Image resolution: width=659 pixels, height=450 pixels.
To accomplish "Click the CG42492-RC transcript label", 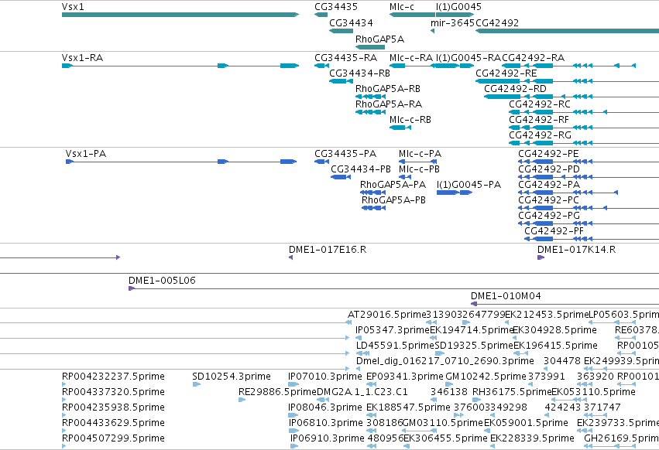I will pyautogui.click(x=540, y=104).
